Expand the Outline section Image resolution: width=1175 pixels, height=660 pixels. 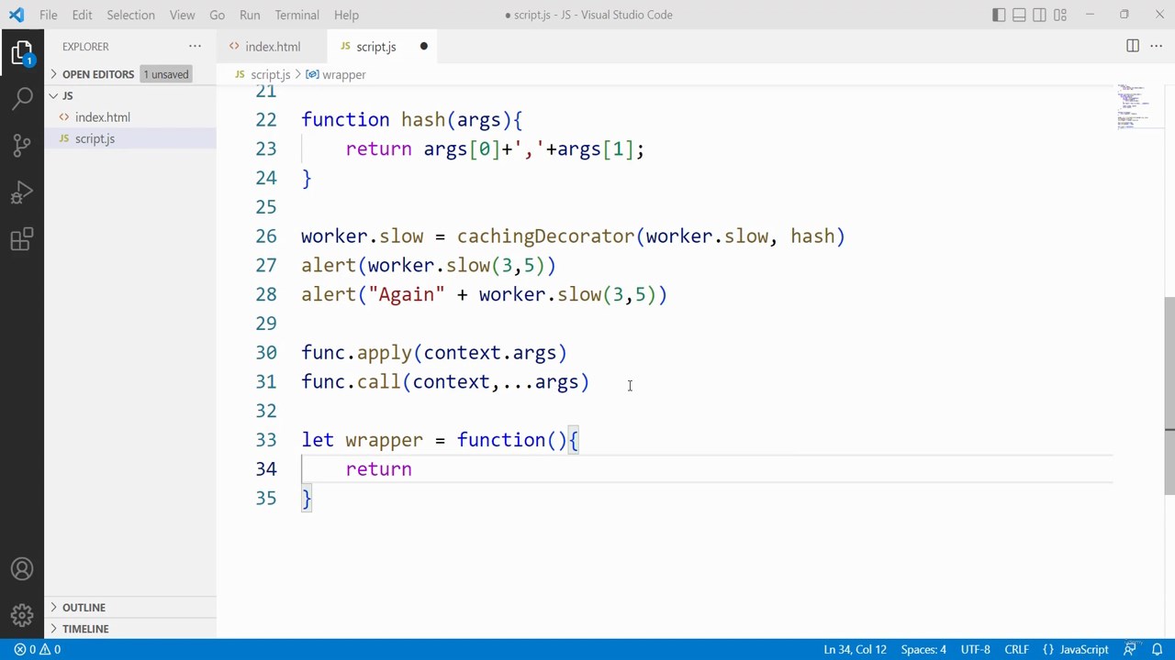[54, 607]
